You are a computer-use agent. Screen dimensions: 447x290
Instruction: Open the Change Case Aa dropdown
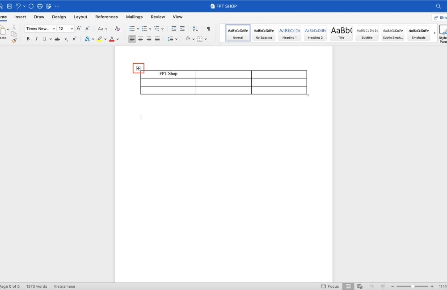(x=102, y=29)
